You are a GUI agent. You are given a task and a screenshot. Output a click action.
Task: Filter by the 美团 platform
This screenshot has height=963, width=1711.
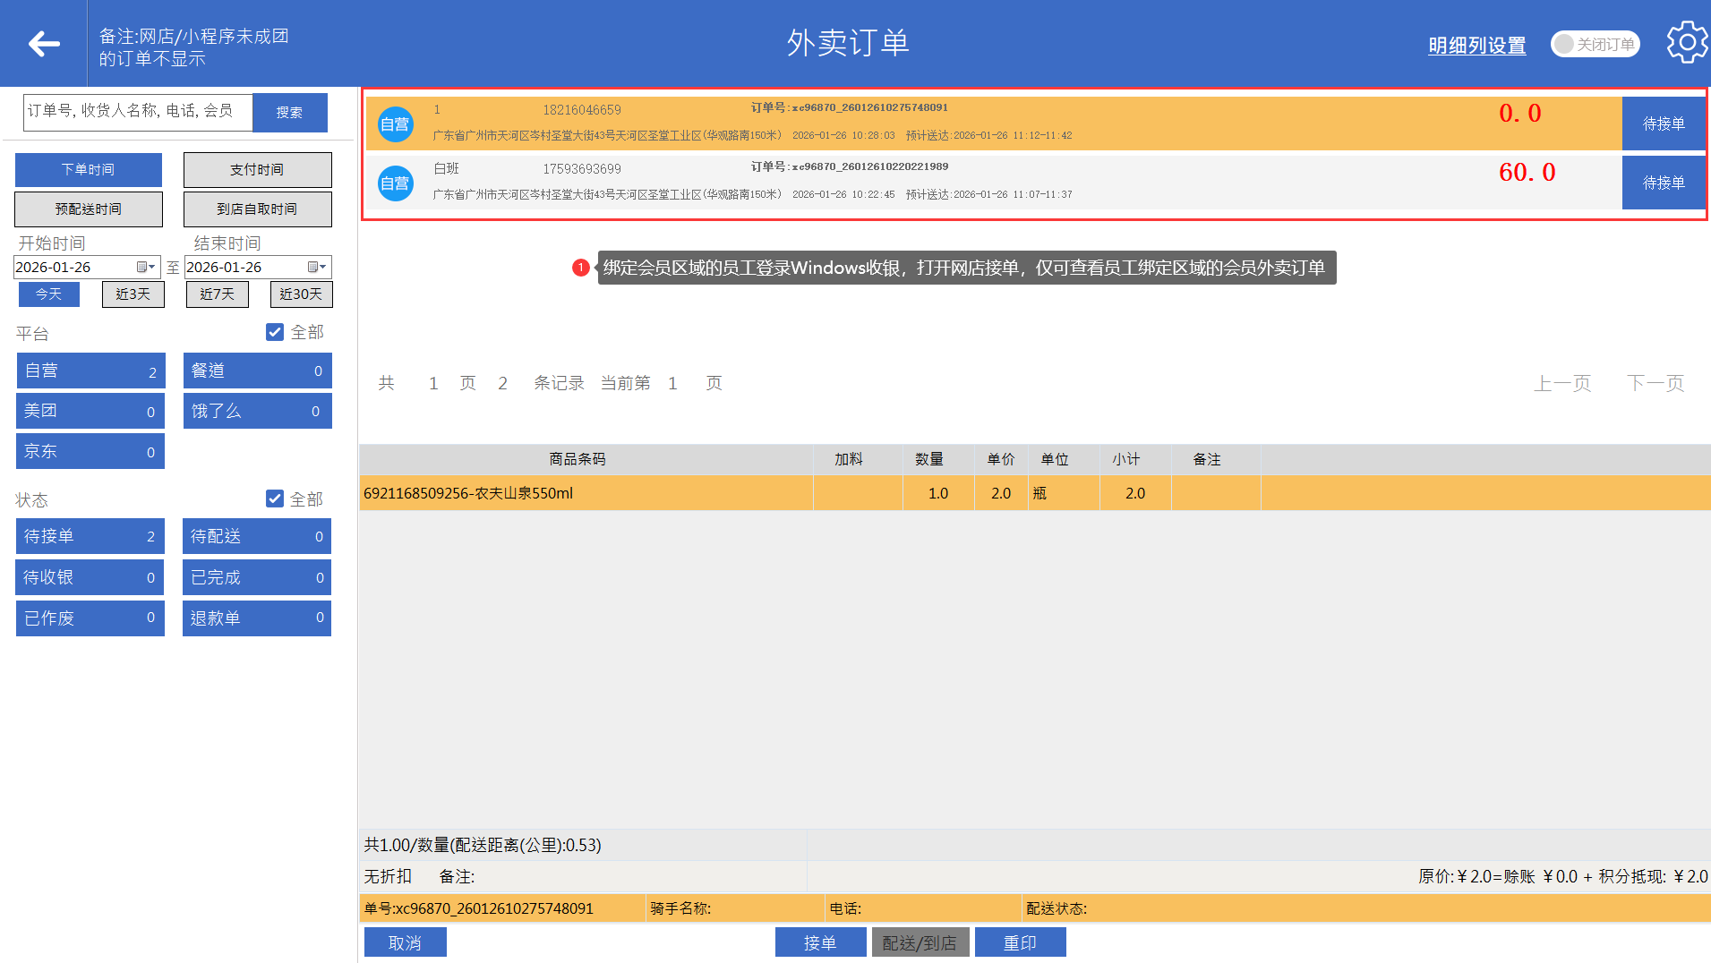click(x=90, y=411)
